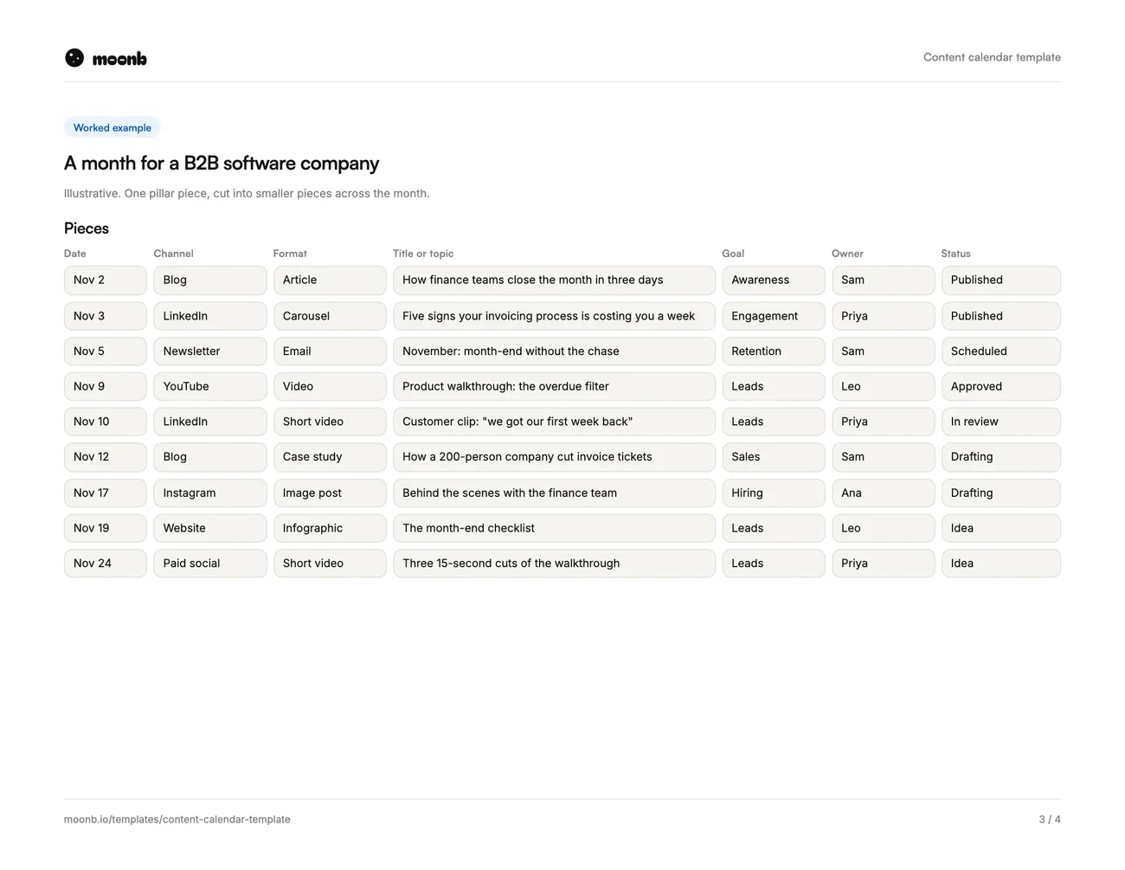Click title 'Five signs your invoicing process'
The width and height of the screenshot is (1125, 870).
pos(554,316)
